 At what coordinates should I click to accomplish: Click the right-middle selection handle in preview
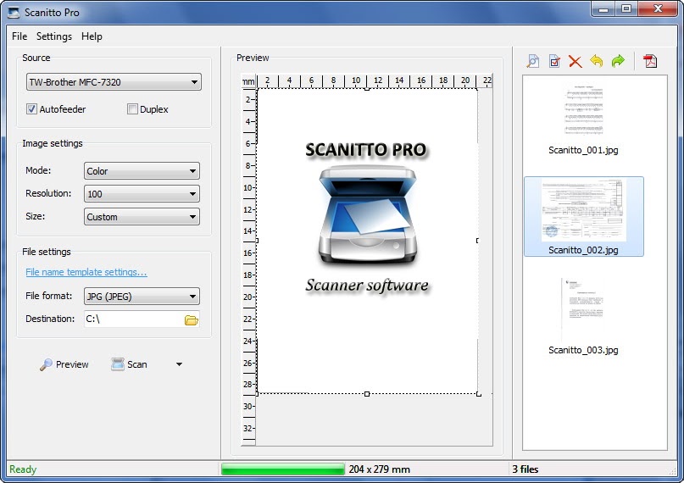click(x=477, y=241)
